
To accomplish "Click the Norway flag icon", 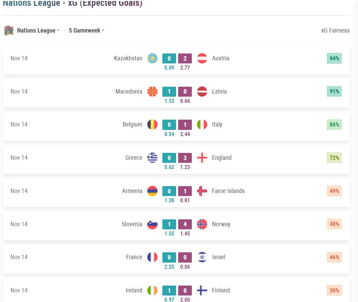I will click(202, 224).
